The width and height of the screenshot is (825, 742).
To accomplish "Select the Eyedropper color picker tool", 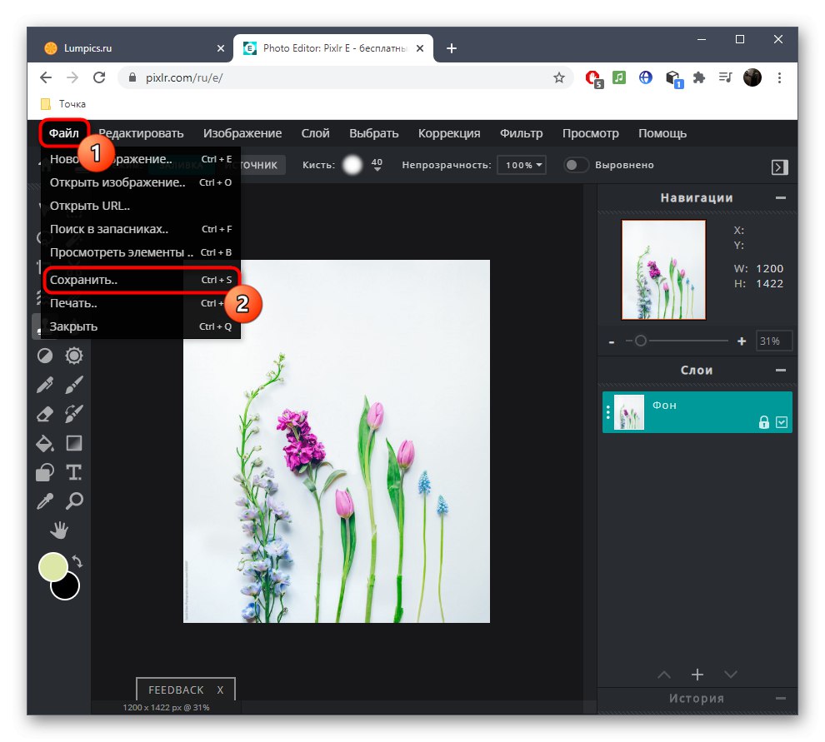I will [45, 501].
